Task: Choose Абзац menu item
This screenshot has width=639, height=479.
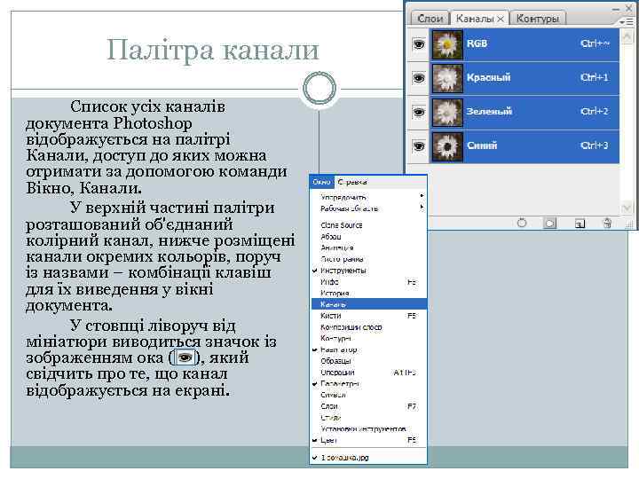Action: point(368,237)
